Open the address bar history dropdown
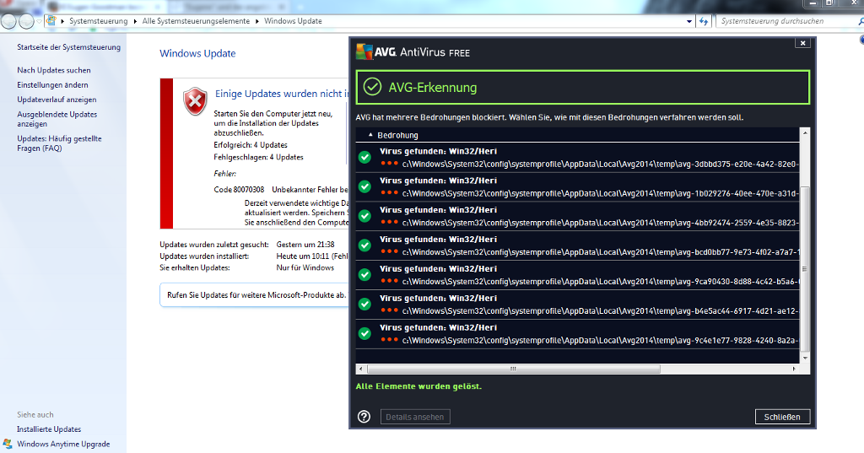Screen dimensions: 864x453 [x=689, y=21]
